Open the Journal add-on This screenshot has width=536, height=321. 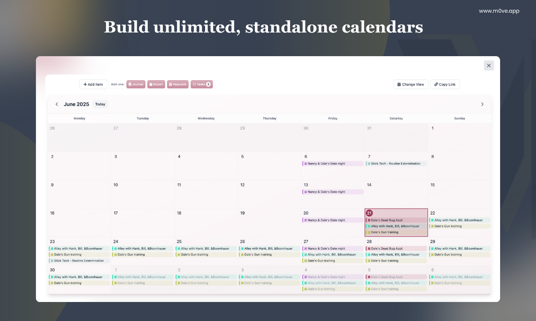(136, 84)
